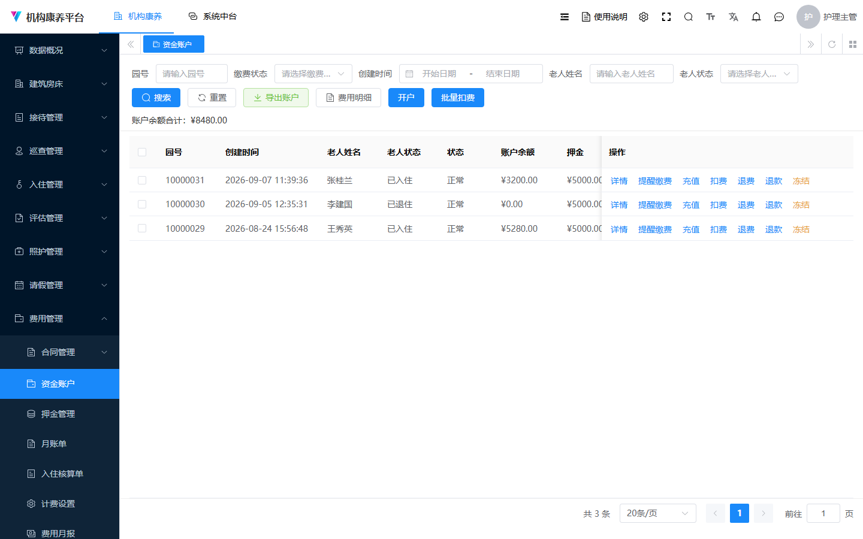Refresh the current tab page icon

click(x=832, y=44)
